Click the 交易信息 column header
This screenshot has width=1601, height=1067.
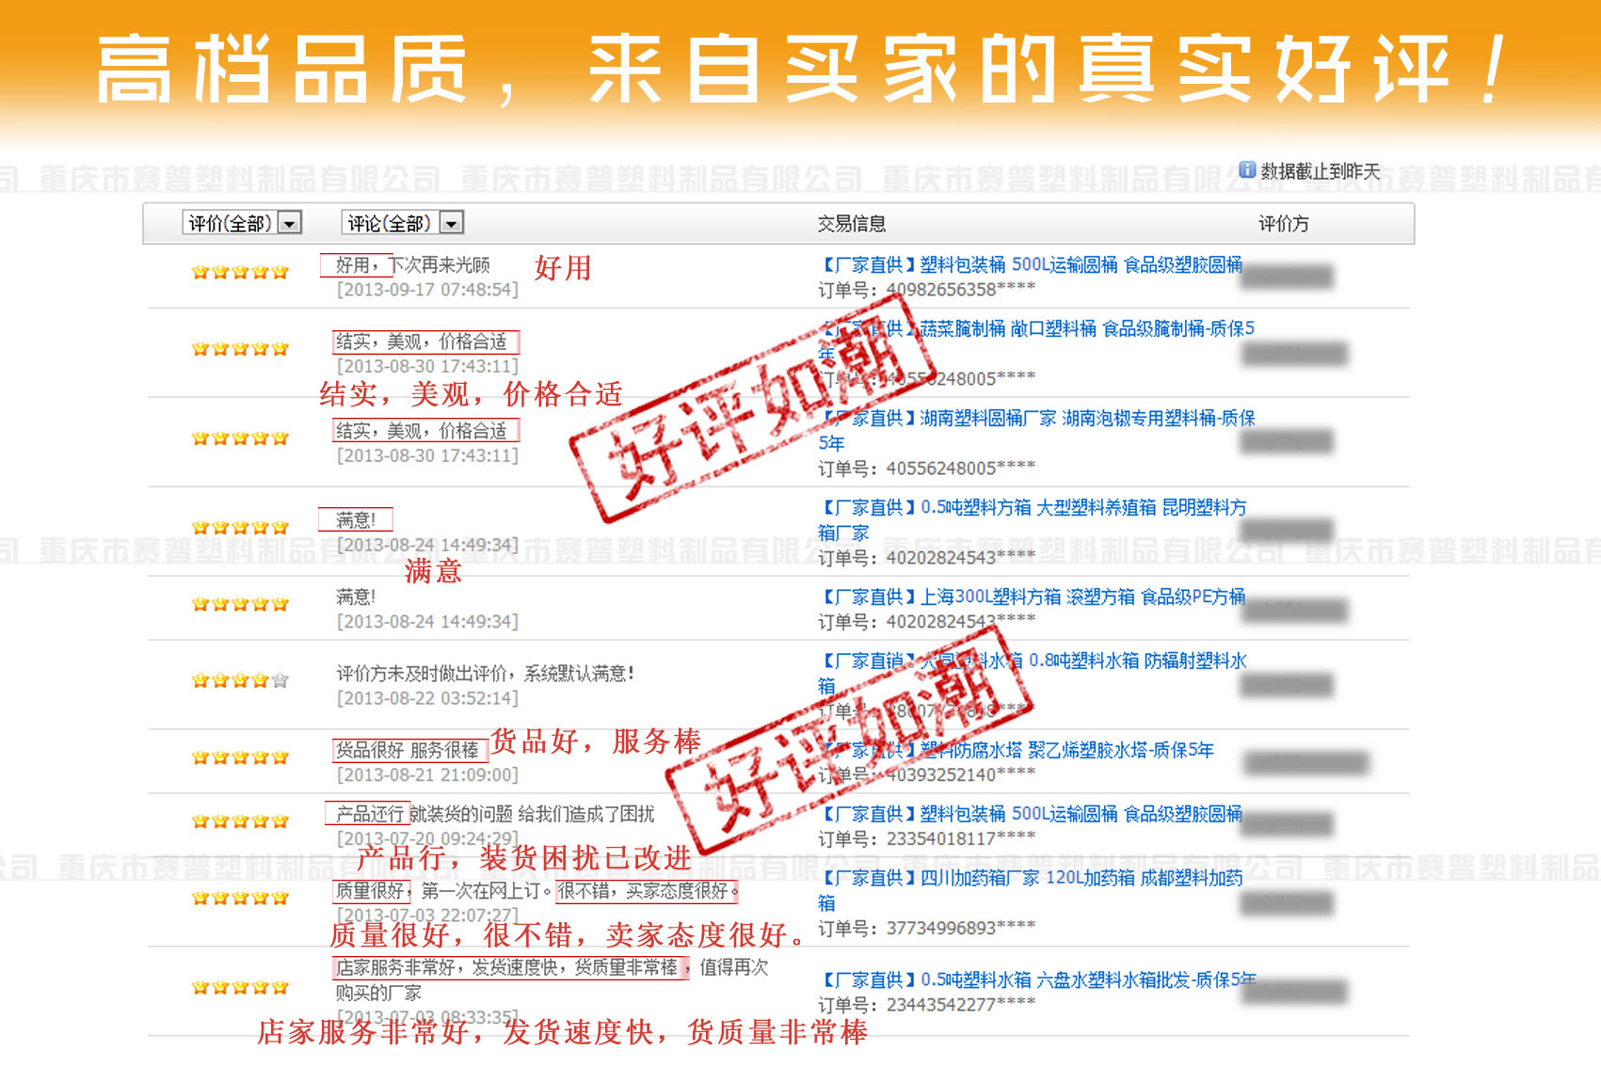(x=851, y=224)
